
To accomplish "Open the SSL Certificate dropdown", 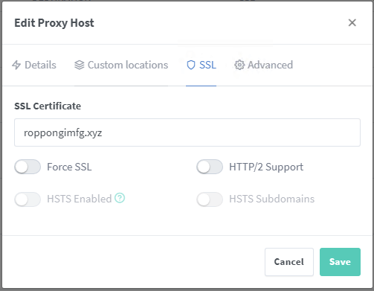I will [x=187, y=132].
